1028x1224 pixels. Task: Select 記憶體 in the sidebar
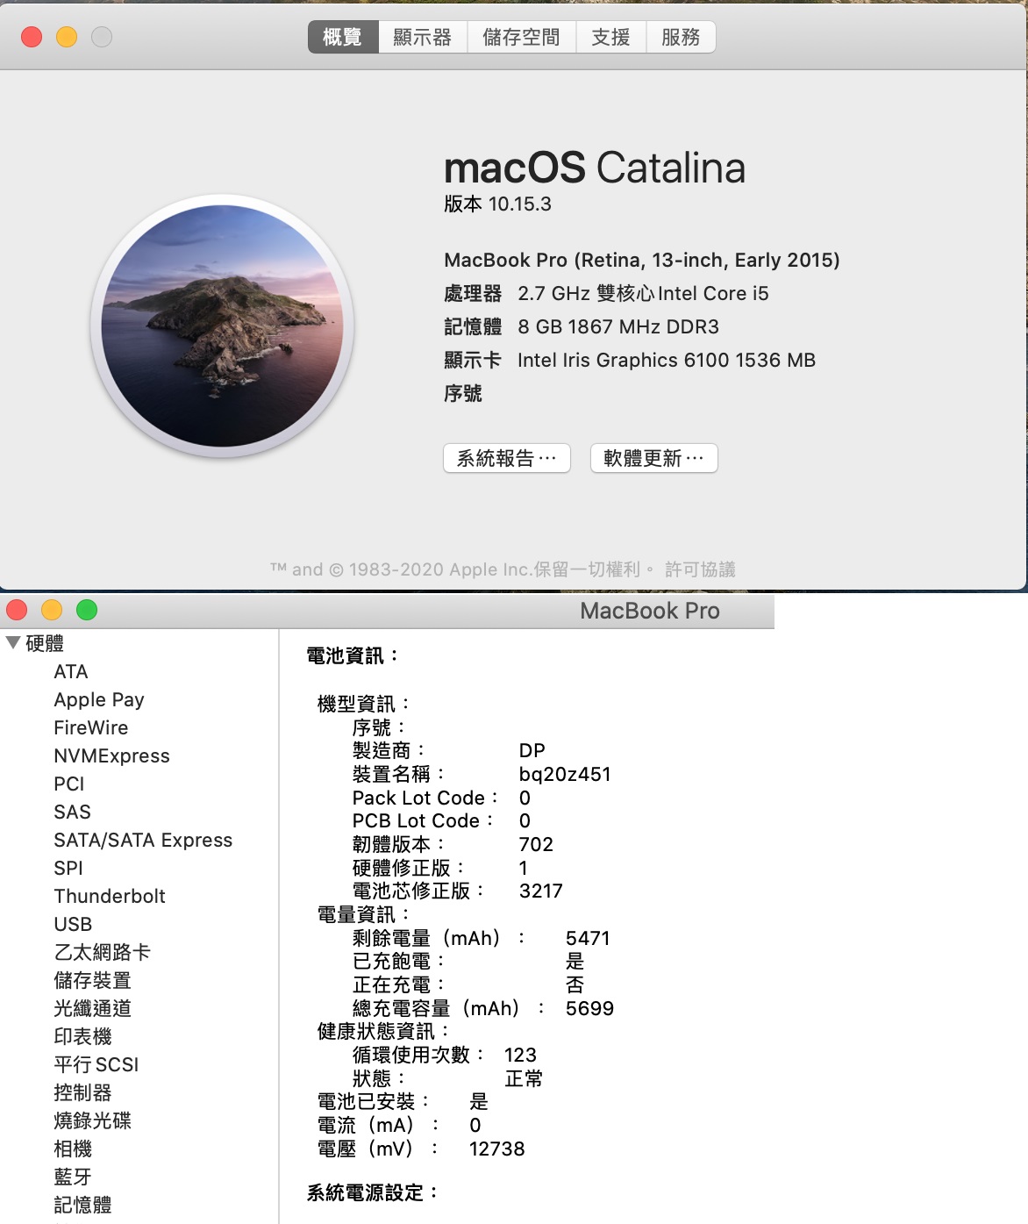coord(83,1206)
